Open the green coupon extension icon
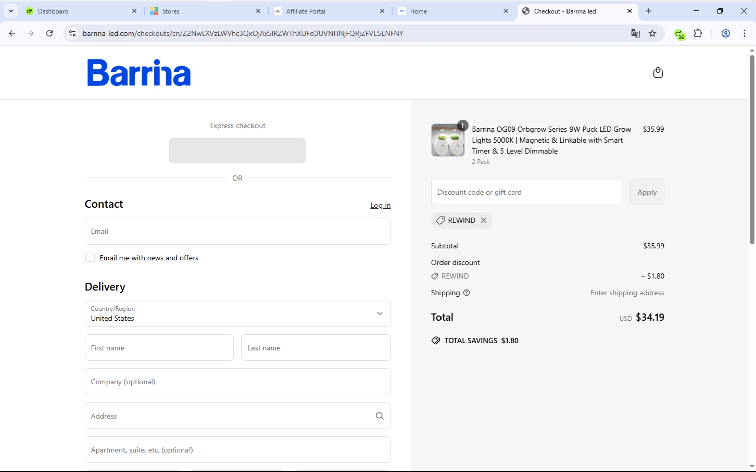Image resolution: width=756 pixels, height=472 pixels. point(680,34)
